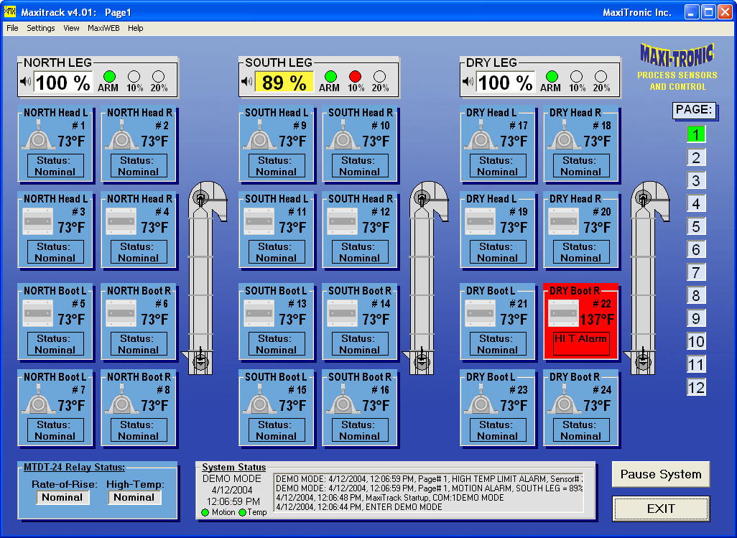Click the EXIT button

click(x=659, y=509)
